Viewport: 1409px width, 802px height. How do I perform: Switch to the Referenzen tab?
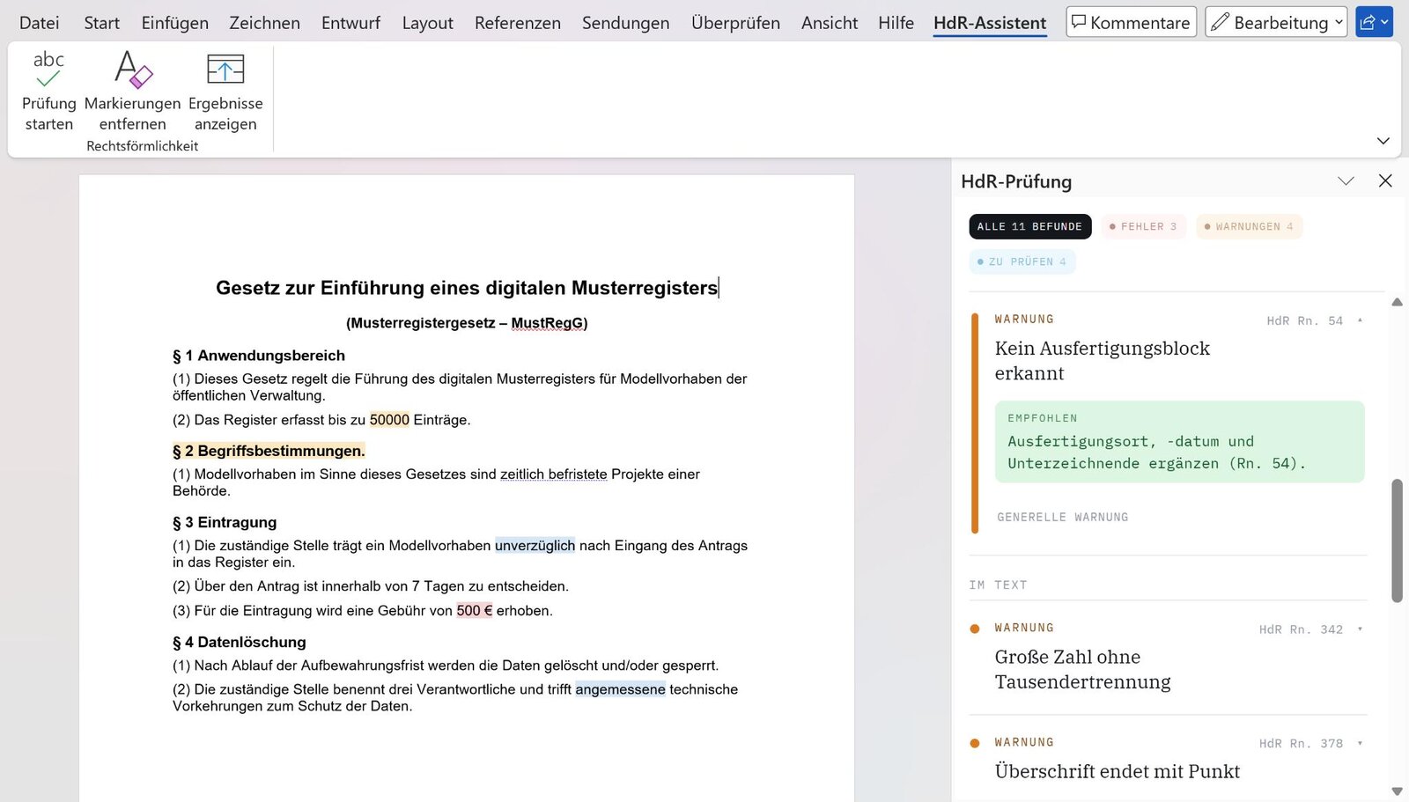[x=518, y=23]
